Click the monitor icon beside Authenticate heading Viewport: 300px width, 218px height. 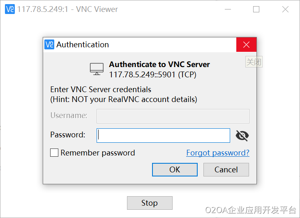tap(97, 69)
